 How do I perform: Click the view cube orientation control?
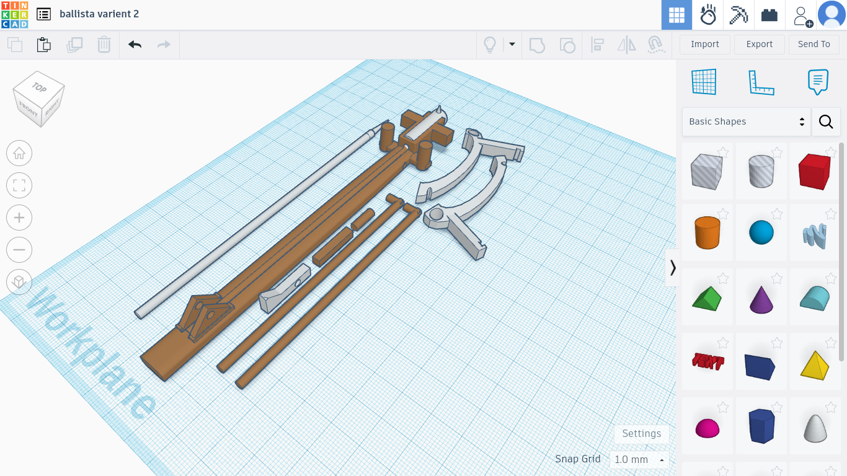click(x=39, y=99)
